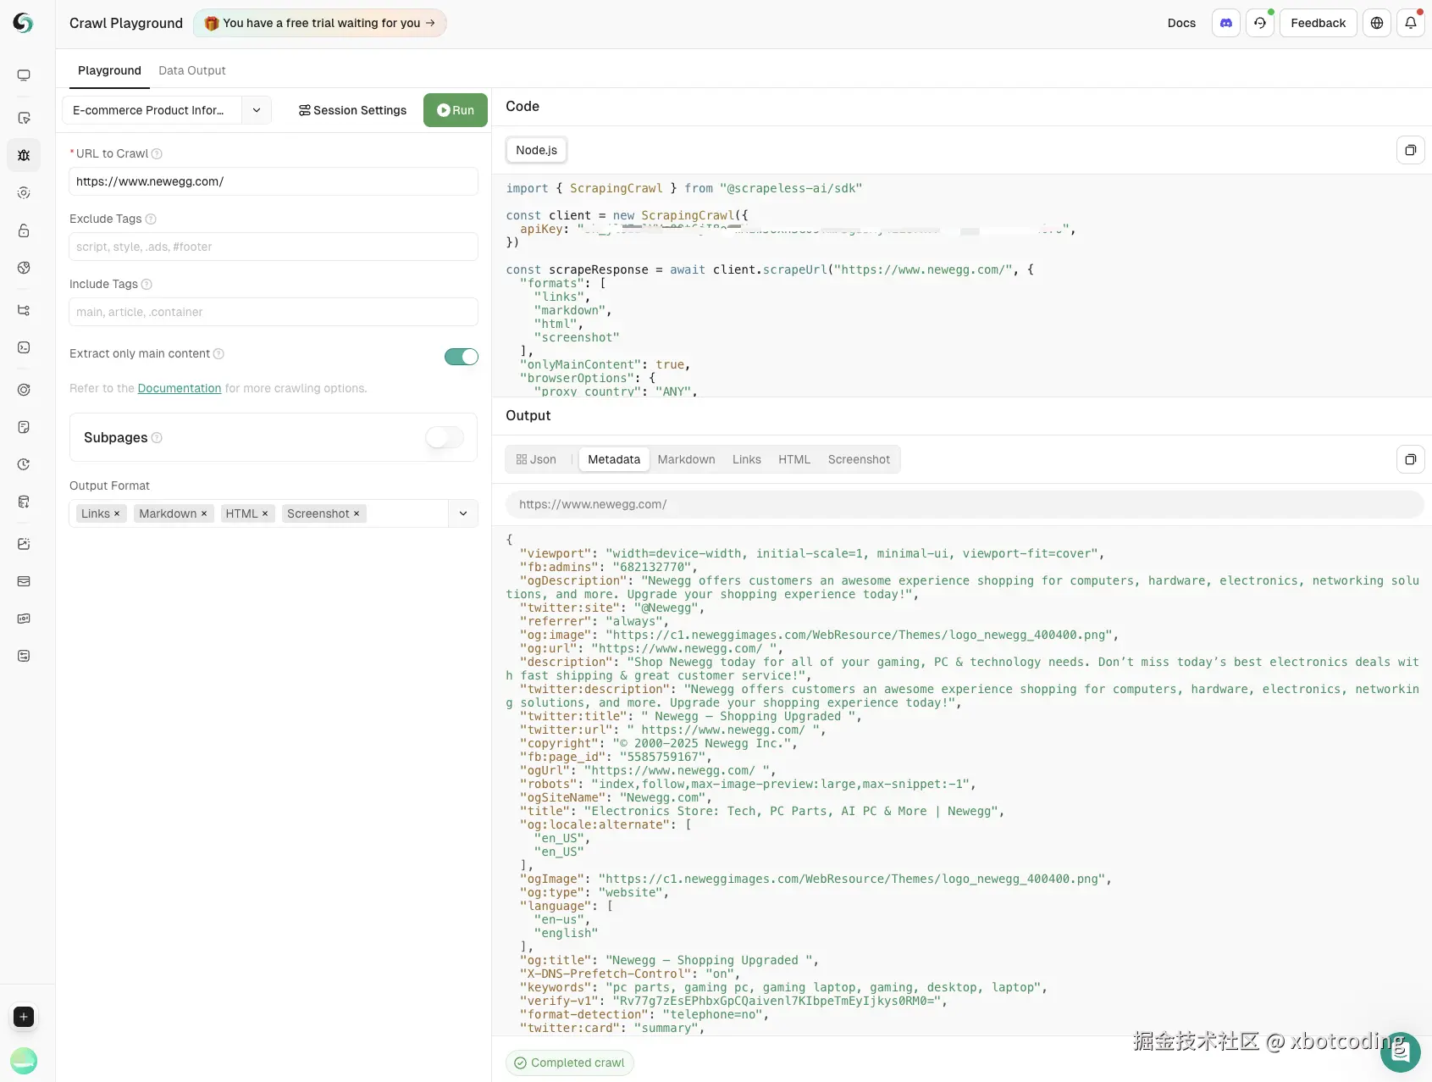1432x1082 pixels.
Task: Remove the Screenshot format tag
Action: pyautogui.click(x=357, y=513)
